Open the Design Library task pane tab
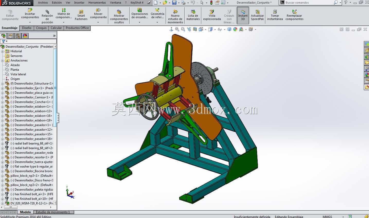 367,56
